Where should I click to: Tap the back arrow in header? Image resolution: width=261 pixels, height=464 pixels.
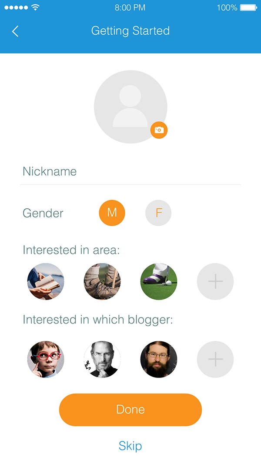pos(15,31)
